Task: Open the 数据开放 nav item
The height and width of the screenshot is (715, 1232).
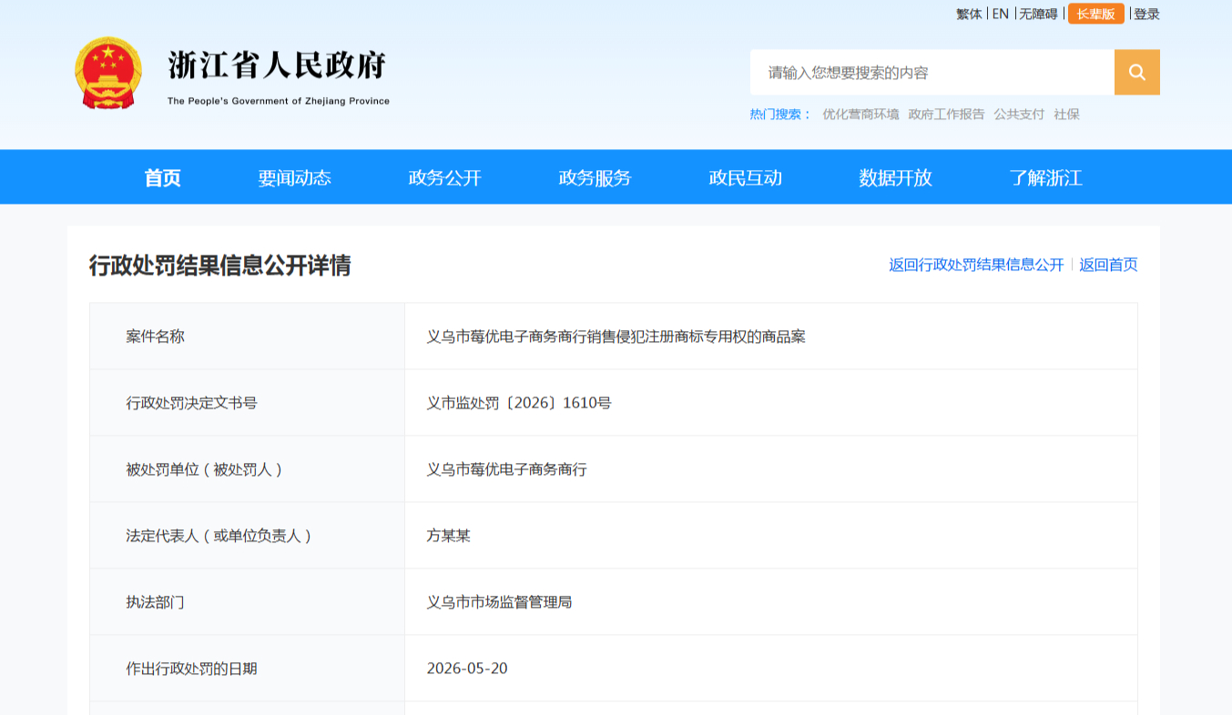Action: (x=895, y=177)
